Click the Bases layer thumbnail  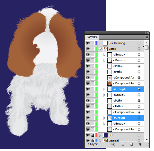105,49
